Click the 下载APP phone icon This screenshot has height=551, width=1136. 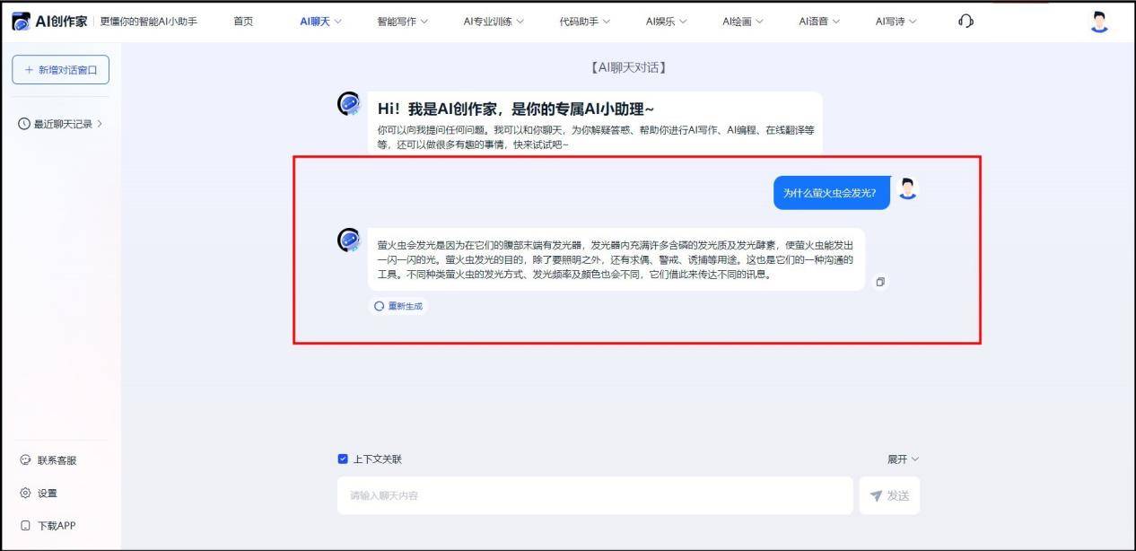(25, 526)
